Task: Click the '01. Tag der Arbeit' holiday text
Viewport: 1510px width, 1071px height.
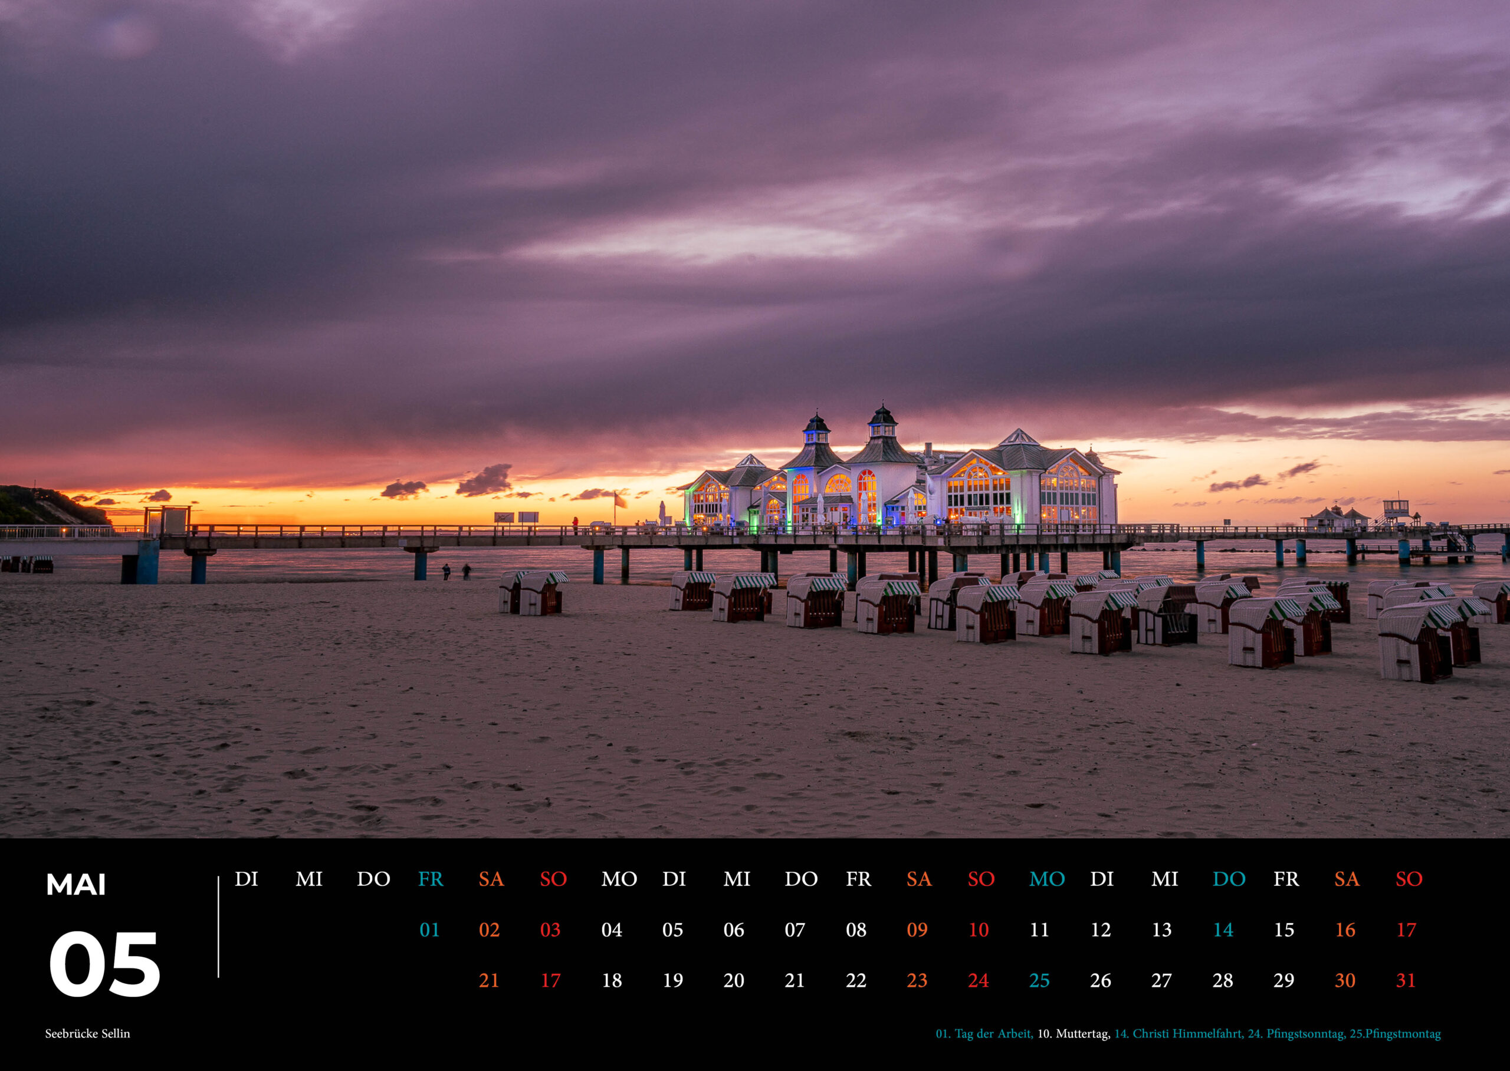Action: click(984, 1033)
